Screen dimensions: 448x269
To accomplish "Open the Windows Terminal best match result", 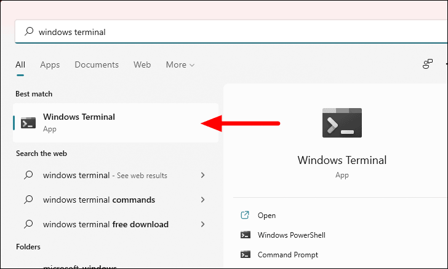I will [116, 123].
